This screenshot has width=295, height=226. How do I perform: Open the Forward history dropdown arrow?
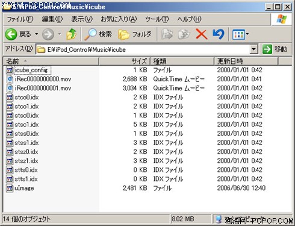(60, 34)
